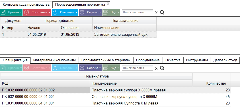Clear the top search field with X
240x111 pixels.
coord(156,13)
